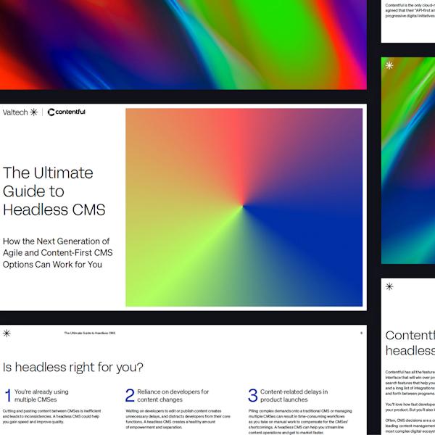This screenshot has width=435, height=435.
Task: Select the wavy gradient banner at top left
Action: [x=183, y=43]
